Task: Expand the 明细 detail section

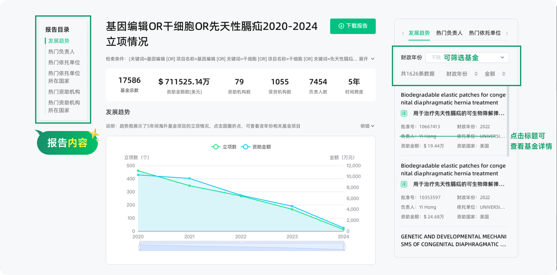Action: [367, 126]
